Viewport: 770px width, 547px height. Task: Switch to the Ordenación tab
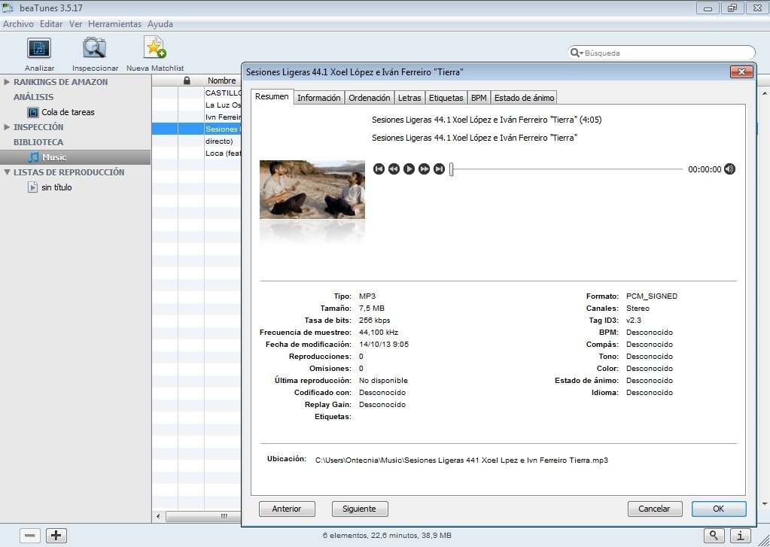pyautogui.click(x=370, y=98)
